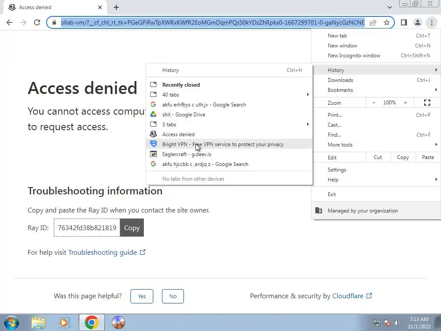
Task: Click the Eaglercraft favicon
Action: pyautogui.click(x=153, y=154)
